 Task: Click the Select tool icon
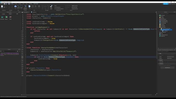click(x=21, y=7)
